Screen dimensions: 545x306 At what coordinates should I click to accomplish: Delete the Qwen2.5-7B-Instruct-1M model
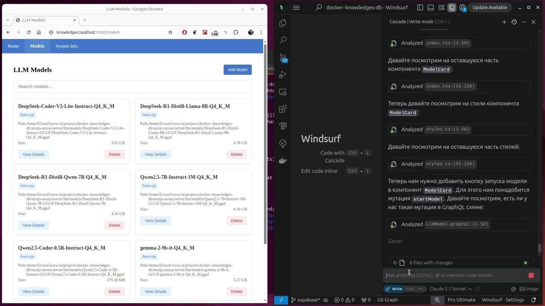point(236,221)
